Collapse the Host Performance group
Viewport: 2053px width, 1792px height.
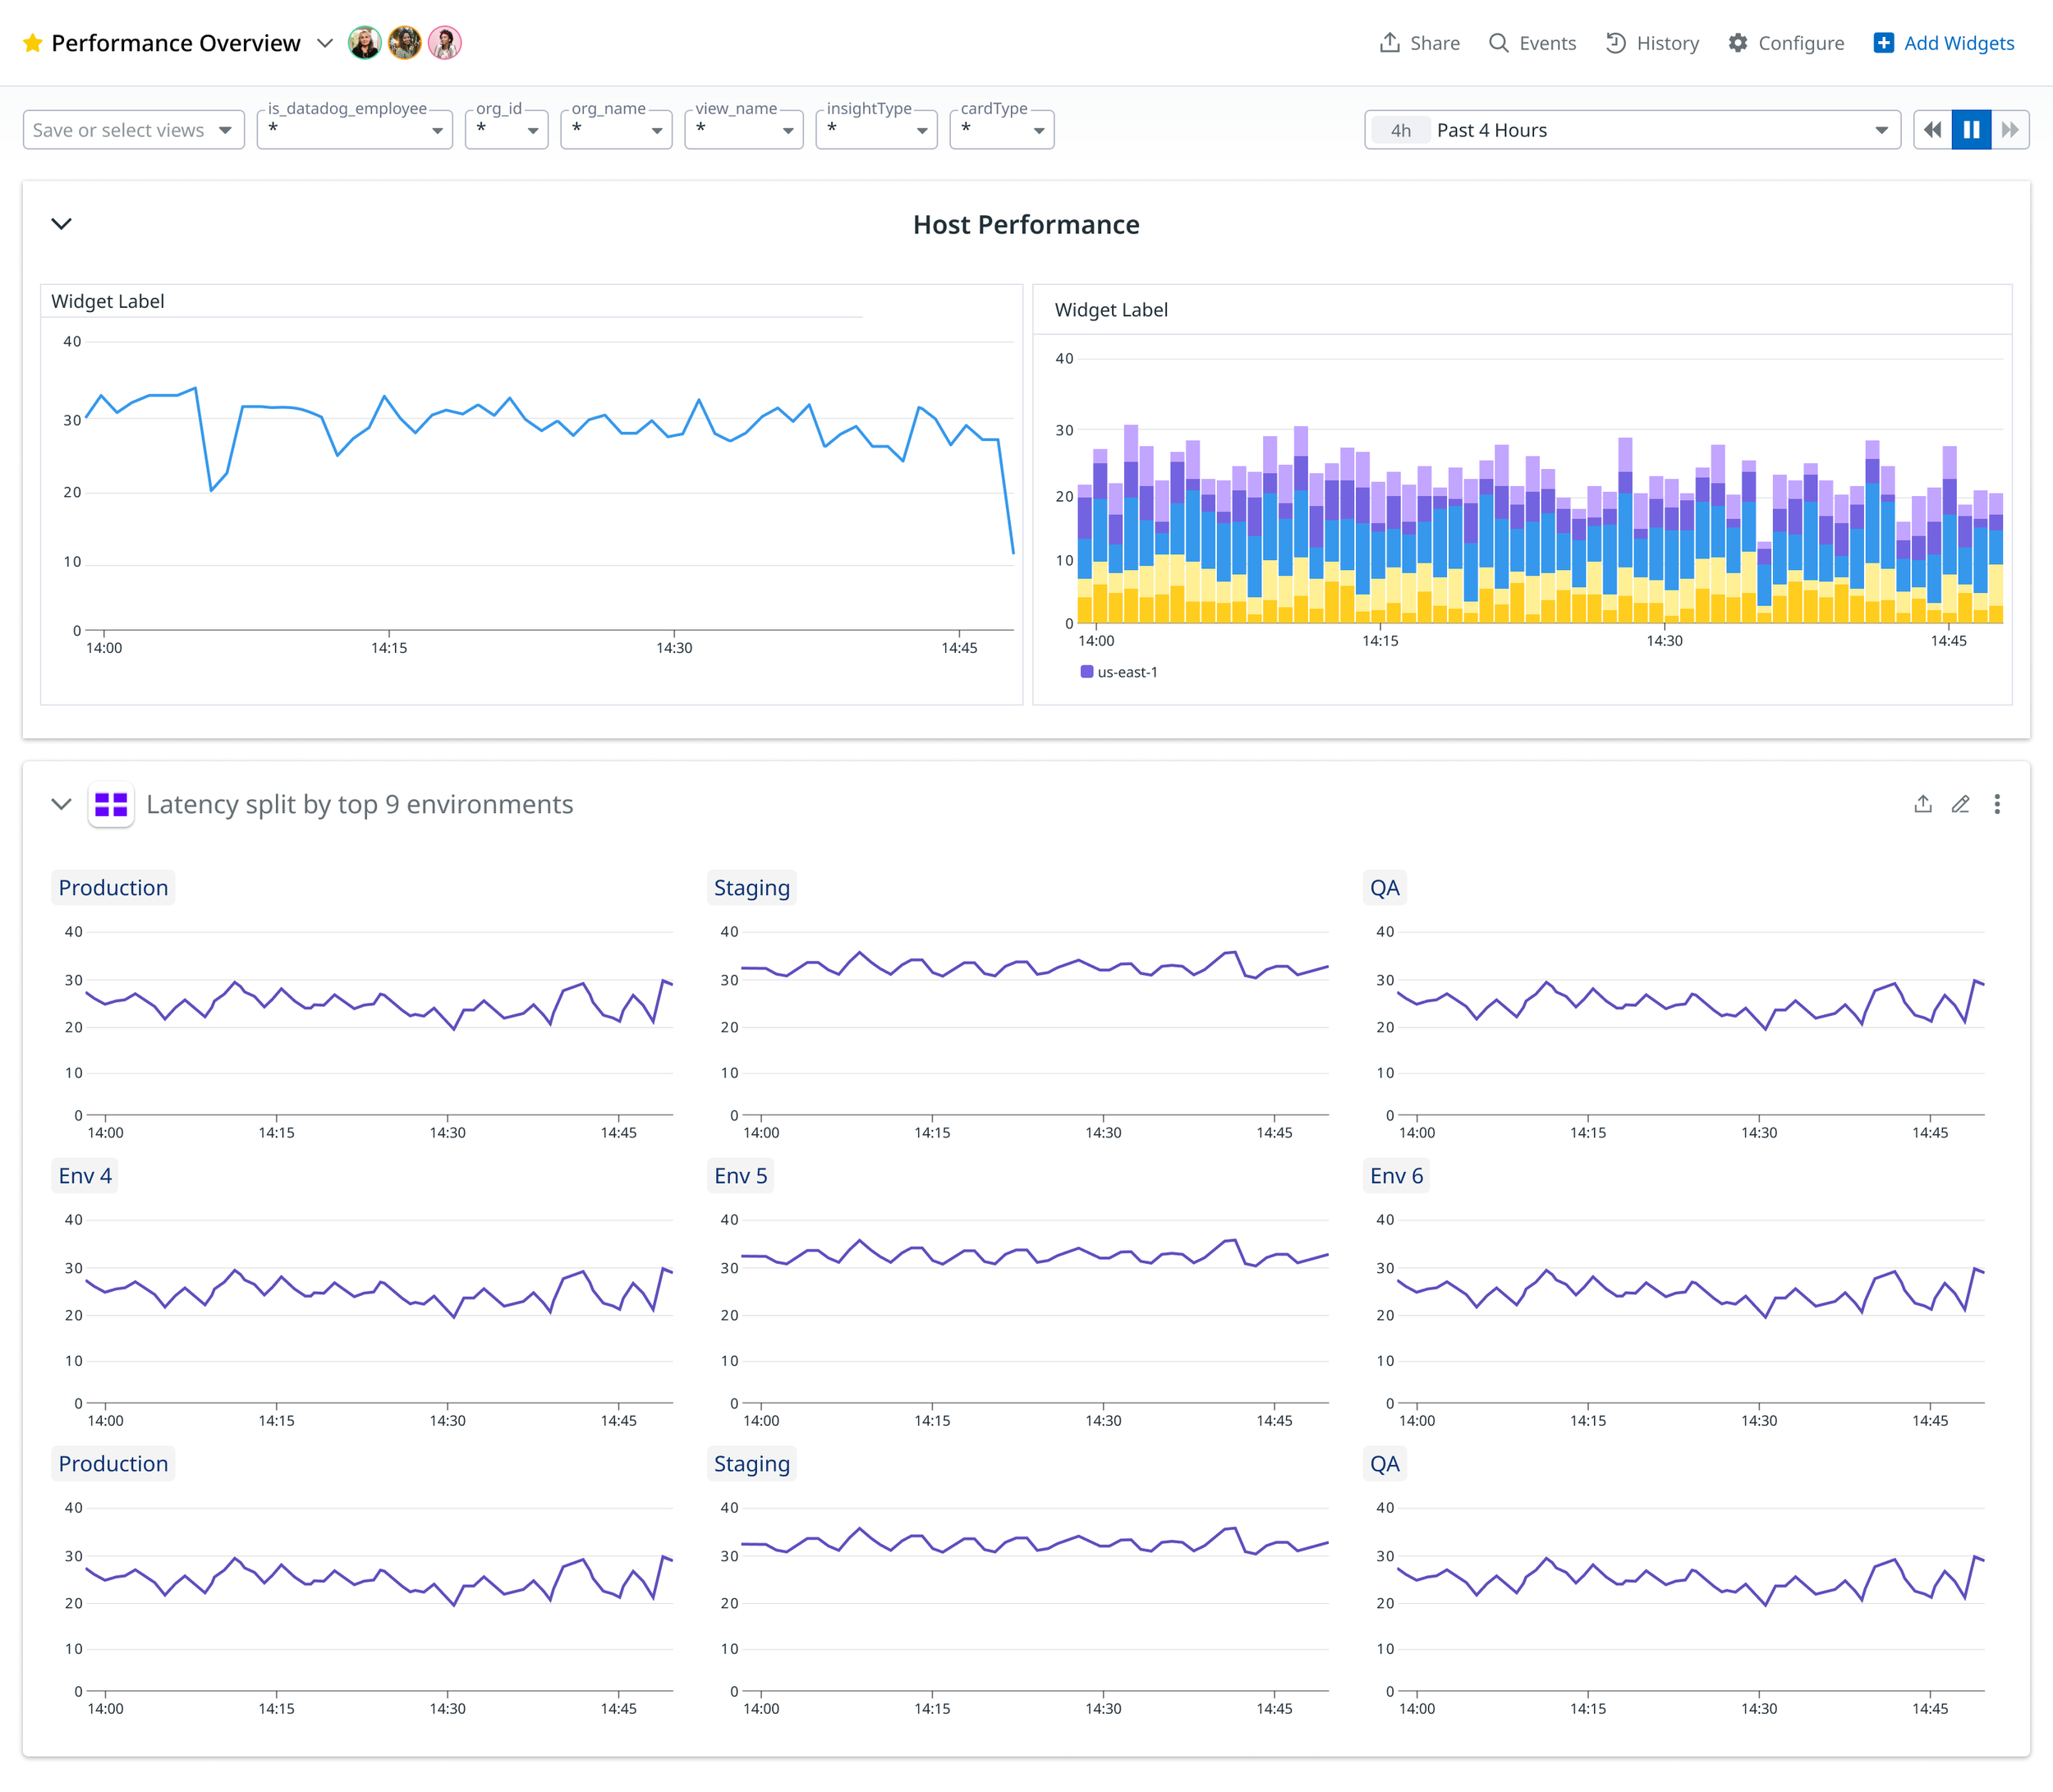pos(61,224)
